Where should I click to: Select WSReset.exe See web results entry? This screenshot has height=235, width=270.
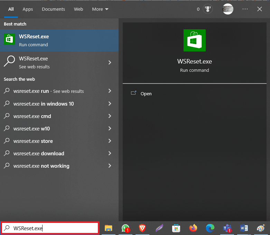point(59,62)
